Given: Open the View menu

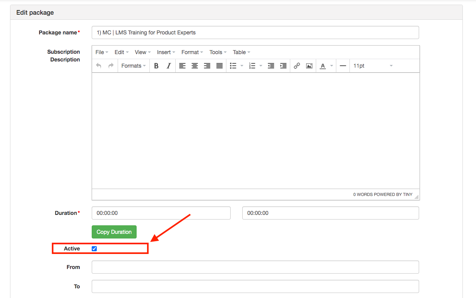Looking at the screenshot, I should click(x=143, y=52).
